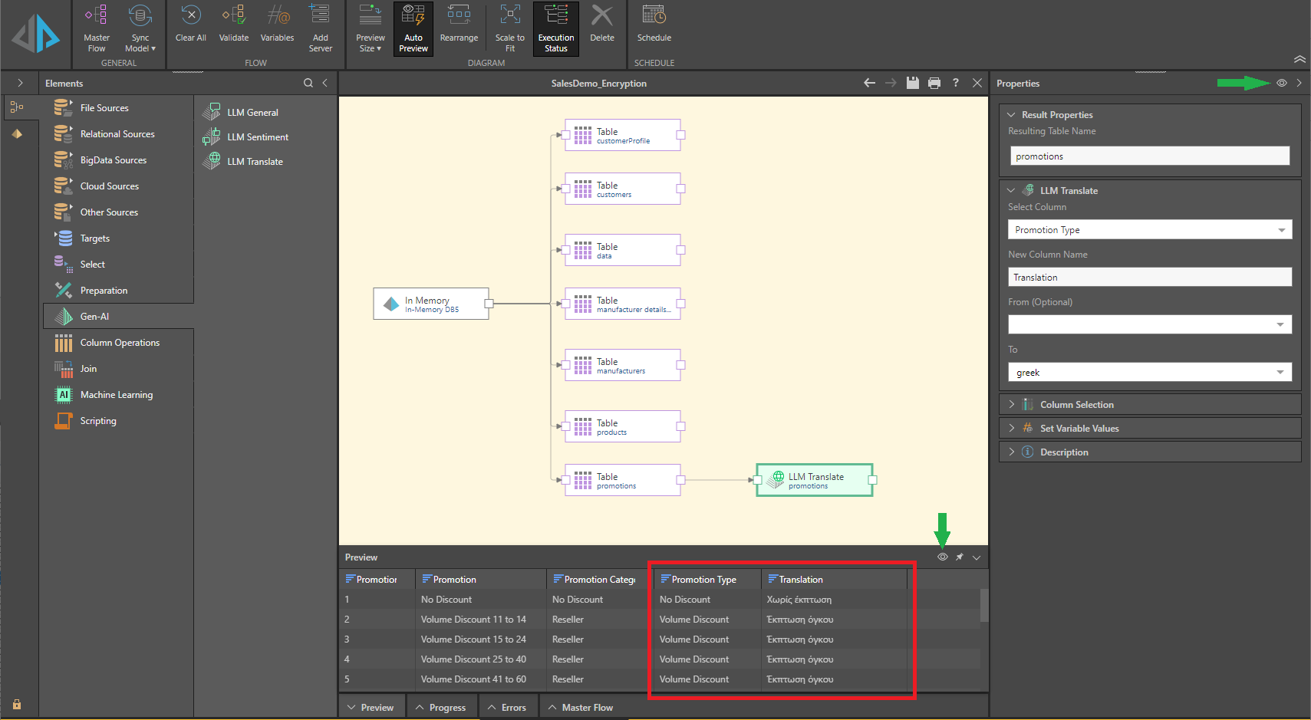The height and width of the screenshot is (720, 1311).
Task: Click the print icon in diagram header
Action: [x=934, y=83]
